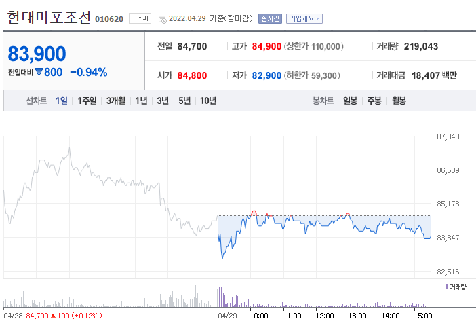The width and height of the screenshot is (476, 328).
Task: Select the 주봉 weekly candle chart
Action: coord(374,101)
